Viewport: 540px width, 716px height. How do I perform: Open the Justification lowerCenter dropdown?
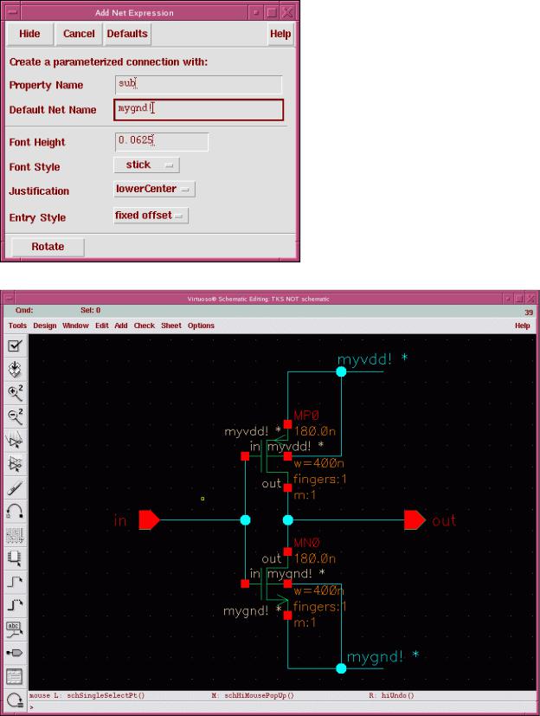pos(154,189)
